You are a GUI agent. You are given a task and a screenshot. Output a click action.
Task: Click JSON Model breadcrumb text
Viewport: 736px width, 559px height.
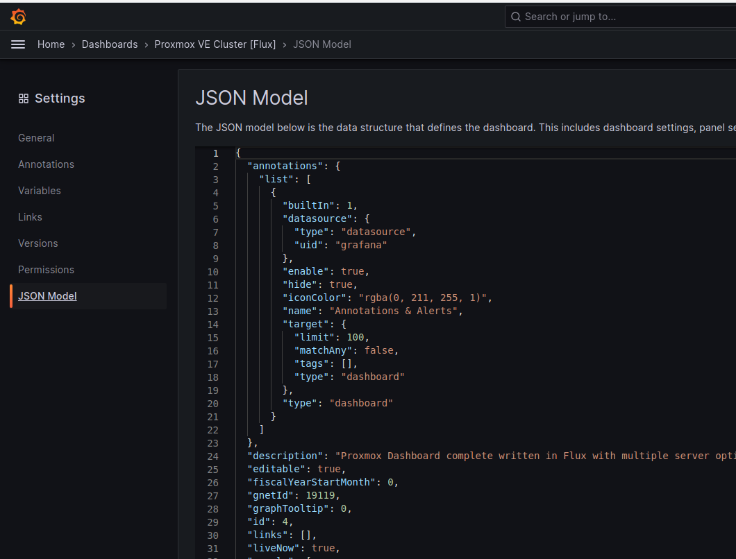tap(322, 44)
